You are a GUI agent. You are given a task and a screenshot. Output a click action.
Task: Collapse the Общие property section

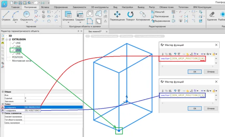(x=2, y=92)
